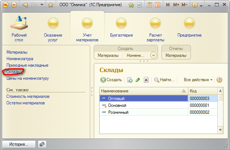Open Стоимость материалов report link
Screen dimensions: 230x150
coord(28,96)
